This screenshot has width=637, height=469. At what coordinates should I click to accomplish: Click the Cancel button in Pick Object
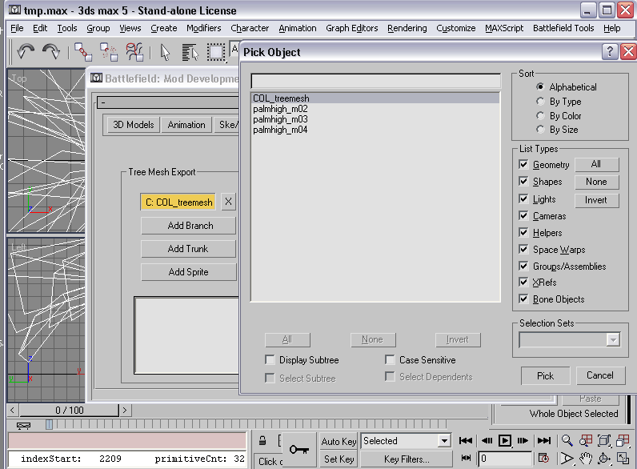tap(599, 375)
